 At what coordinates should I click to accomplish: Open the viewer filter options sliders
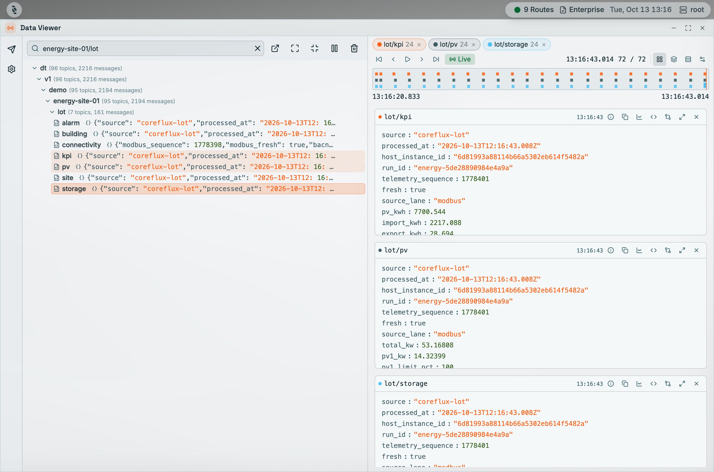(702, 59)
